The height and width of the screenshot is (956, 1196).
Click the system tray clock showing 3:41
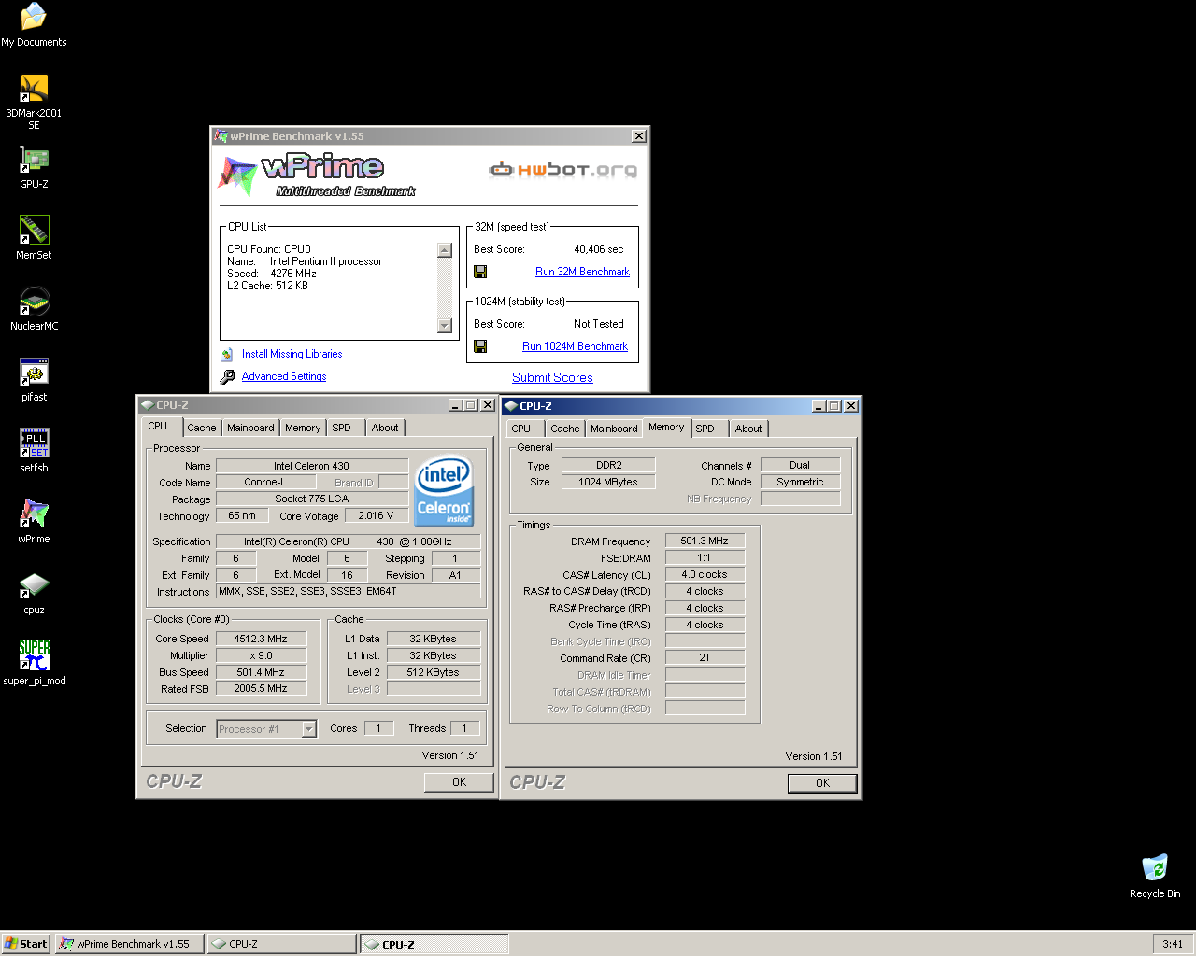[x=1173, y=944]
